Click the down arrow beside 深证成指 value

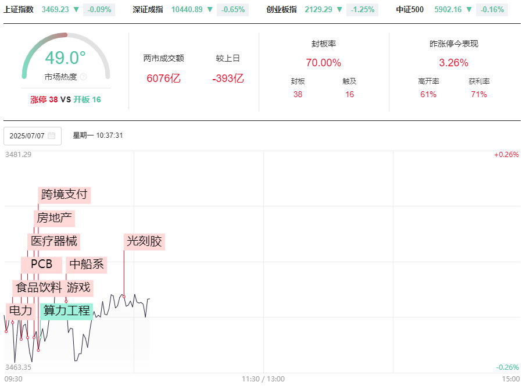click(x=210, y=9)
